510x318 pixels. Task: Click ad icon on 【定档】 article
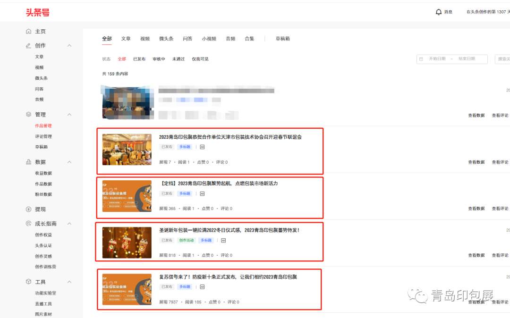coord(202,193)
